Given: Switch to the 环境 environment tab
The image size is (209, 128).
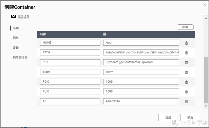Looking at the screenshot, I should pos(16,28).
